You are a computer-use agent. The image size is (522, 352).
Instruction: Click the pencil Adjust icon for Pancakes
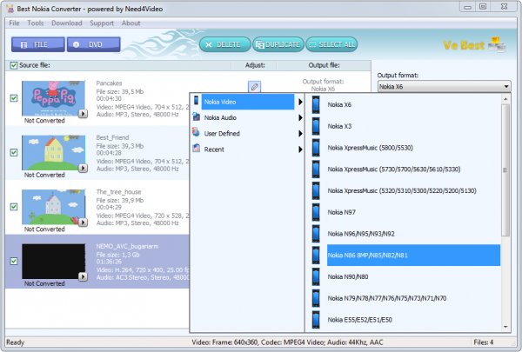click(254, 87)
